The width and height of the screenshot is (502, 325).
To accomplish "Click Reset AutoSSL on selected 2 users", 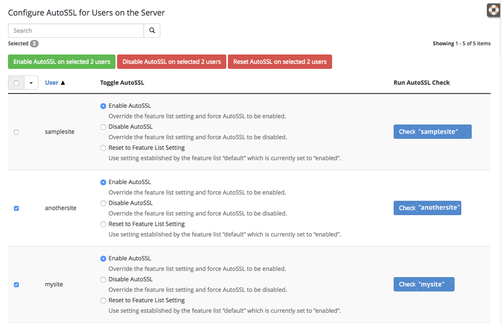I will (x=280, y=61).
